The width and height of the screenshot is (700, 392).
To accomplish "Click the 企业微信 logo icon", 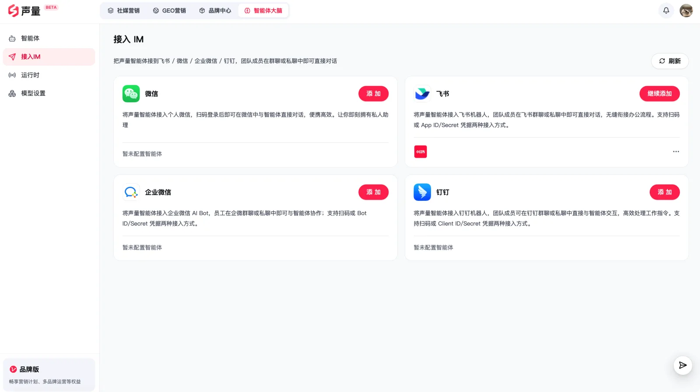I will click(131, 192).
